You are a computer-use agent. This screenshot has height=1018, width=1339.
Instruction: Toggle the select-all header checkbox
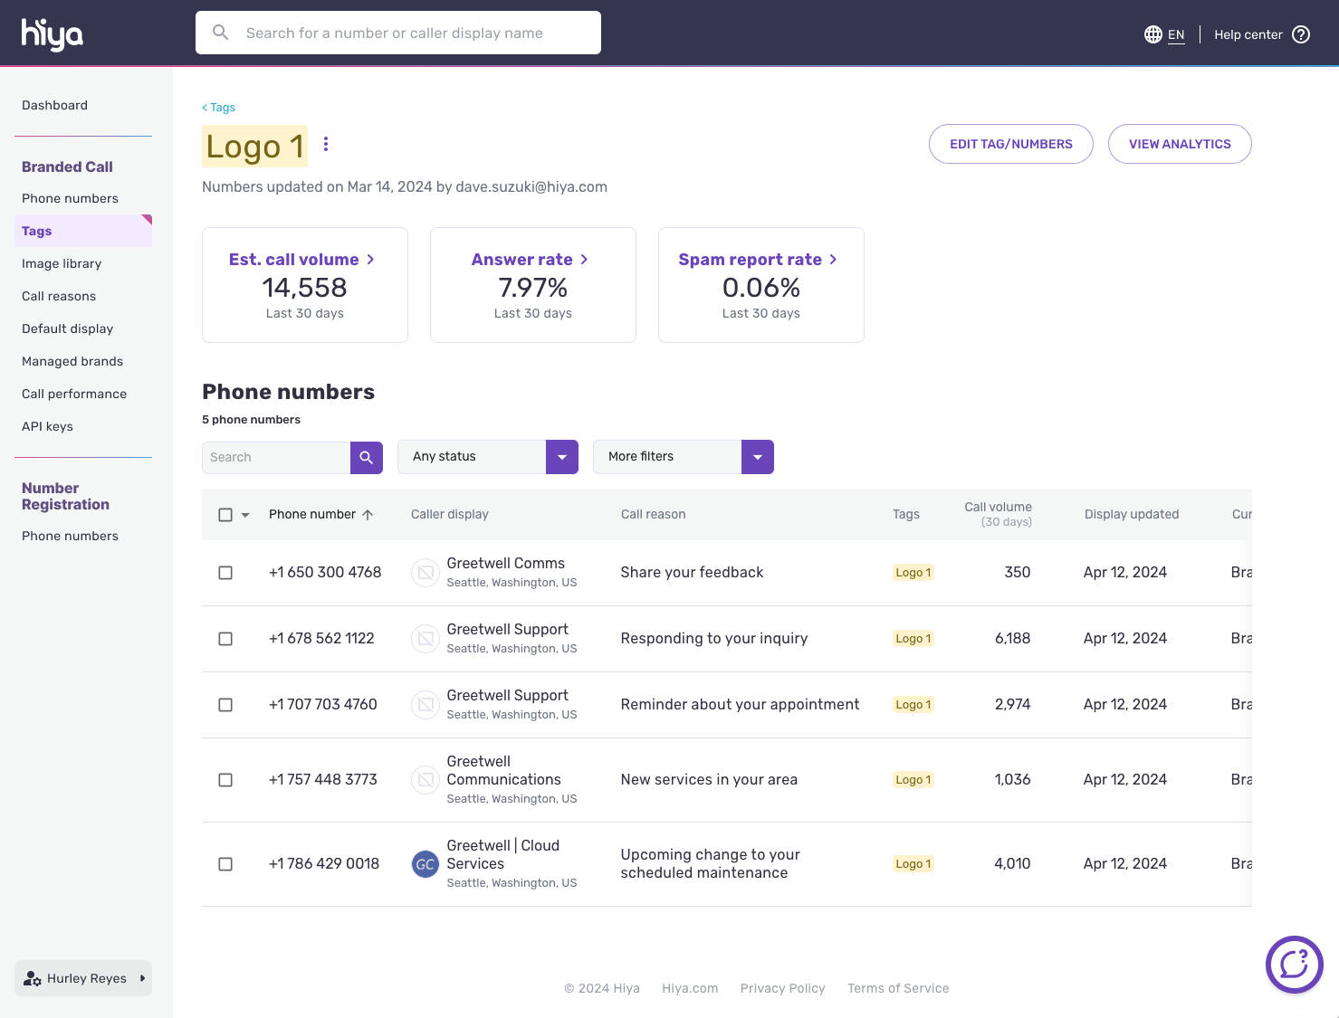click(x=225, y=515)
